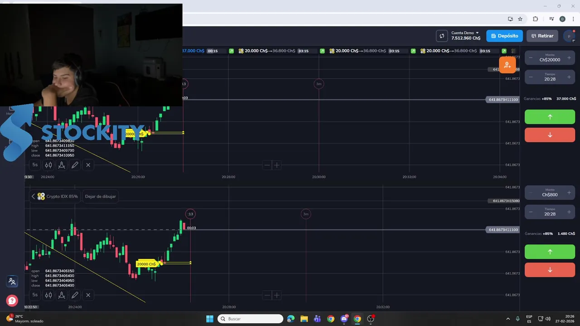Open the indicators compass icon on the upper chart

click(x=62, y=165)
